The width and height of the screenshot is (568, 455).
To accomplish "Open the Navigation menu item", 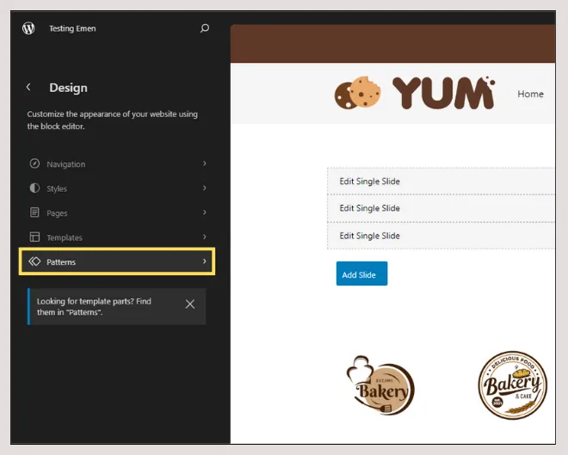I will point(117,164).
